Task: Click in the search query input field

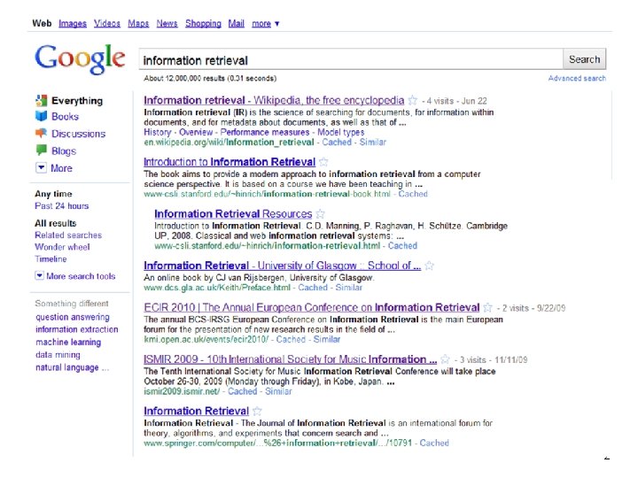Action: [351, 60]
